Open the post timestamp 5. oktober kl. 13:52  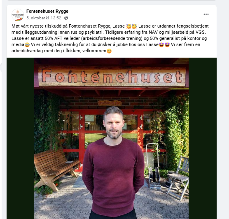tap(44, 18)
